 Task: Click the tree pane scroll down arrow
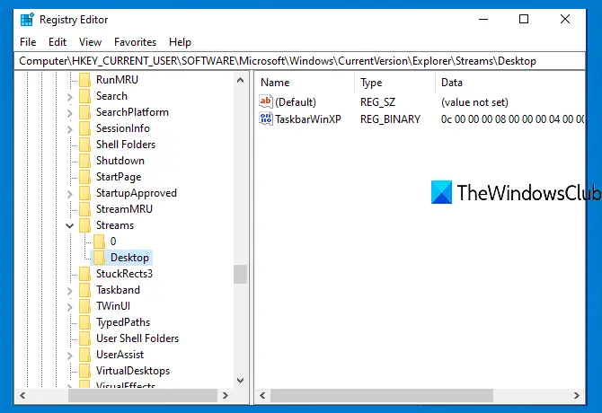click(240, 381)
